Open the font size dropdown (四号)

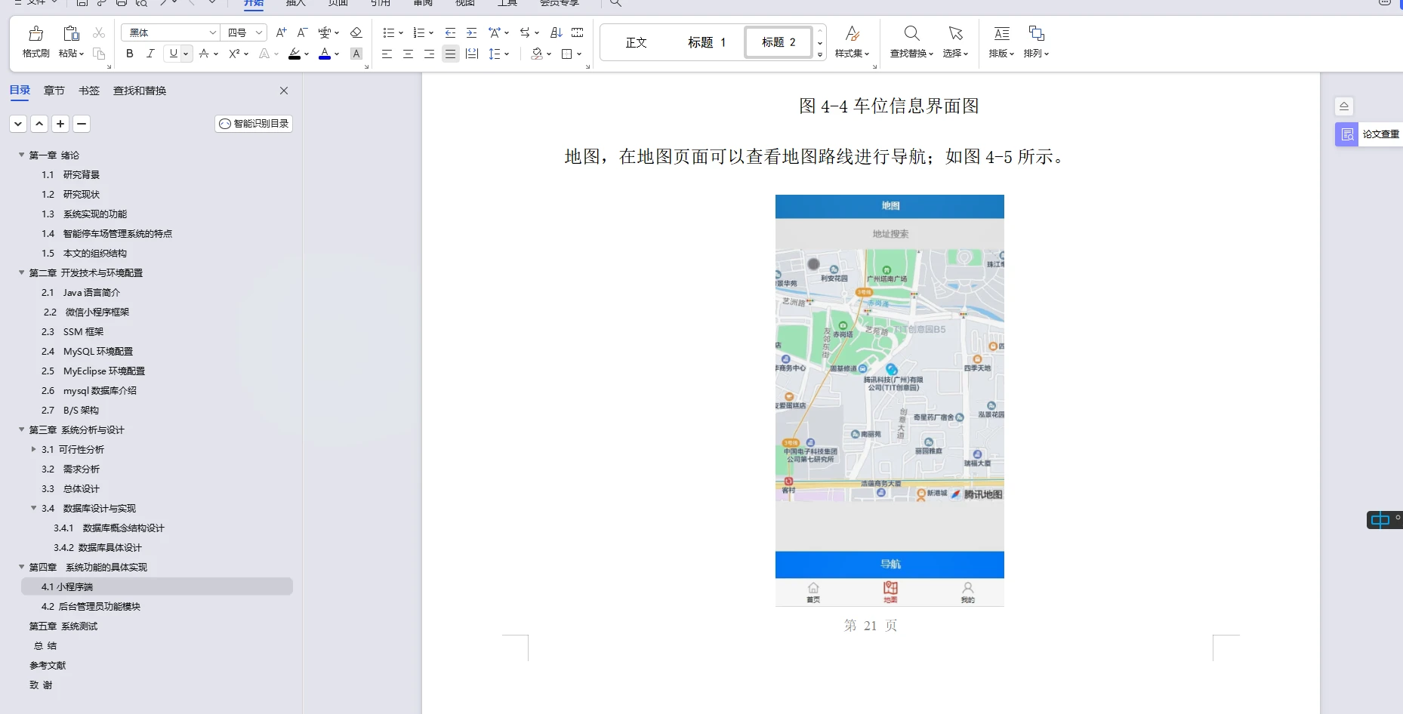point(259,32)
